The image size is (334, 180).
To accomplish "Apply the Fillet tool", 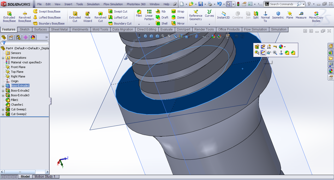I will [x=139, y=13].
